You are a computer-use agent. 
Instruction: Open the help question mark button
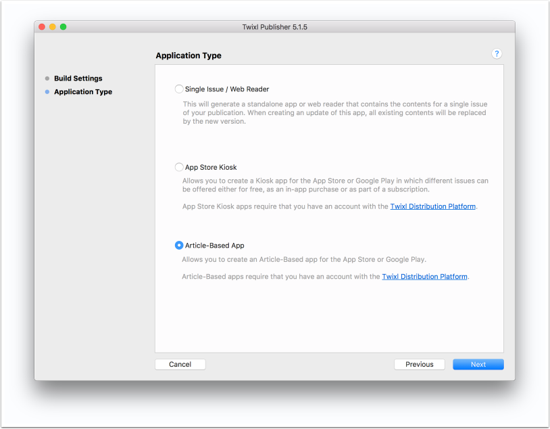(497, 53)
